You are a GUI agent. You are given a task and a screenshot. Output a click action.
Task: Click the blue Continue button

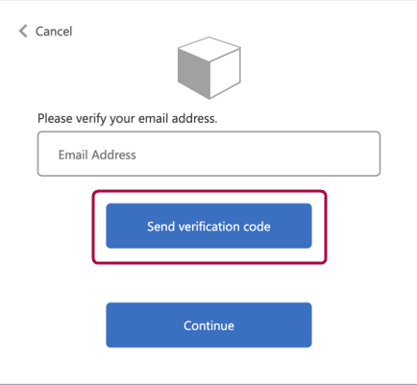(x=208, y=325)
